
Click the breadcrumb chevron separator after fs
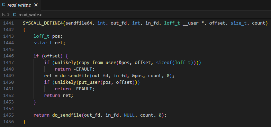8,15
